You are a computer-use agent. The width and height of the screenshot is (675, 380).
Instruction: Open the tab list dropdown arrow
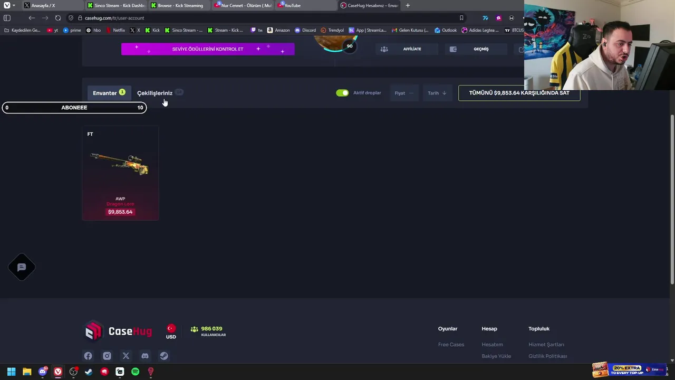[x=13, y=5]
